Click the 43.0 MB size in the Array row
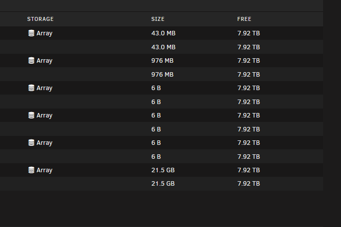The height and width of the screenshot is (227, 341). (164, 33)
